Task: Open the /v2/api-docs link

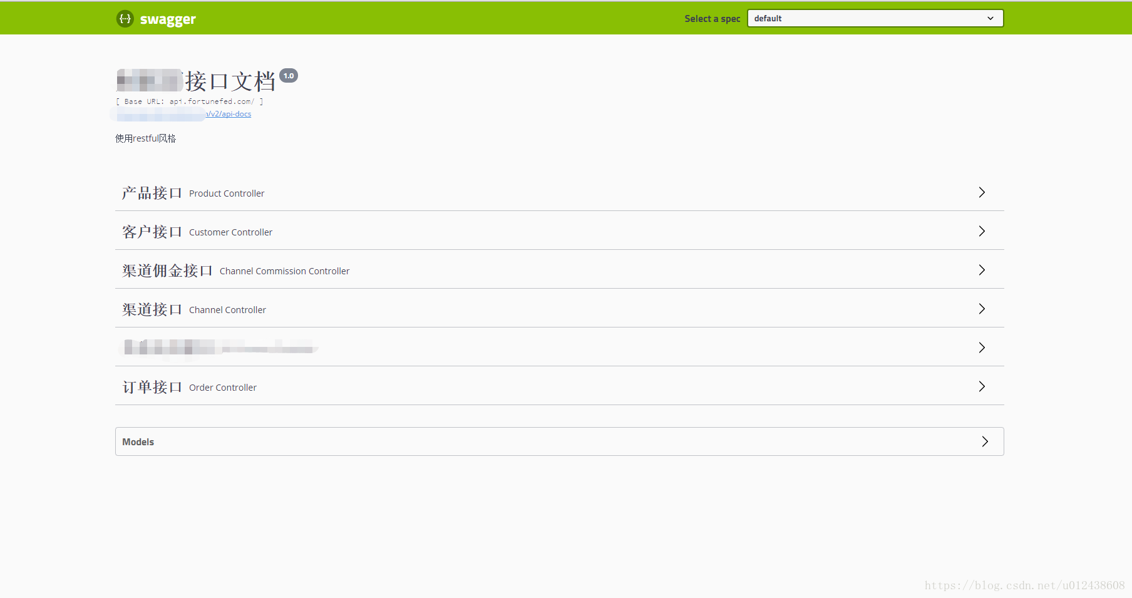Action: pos(229,114)
